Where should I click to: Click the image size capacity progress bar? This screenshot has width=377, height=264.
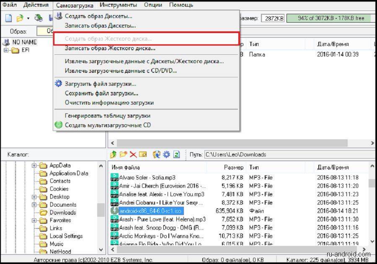[x=331, y=18]
